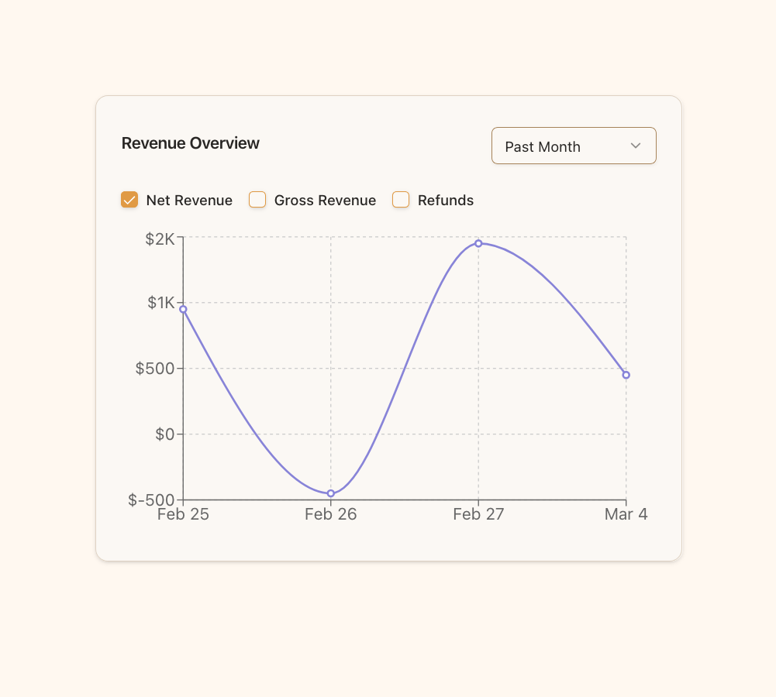Click the Mar 4 data point marker
776x697 pixels.
point(626,375)
